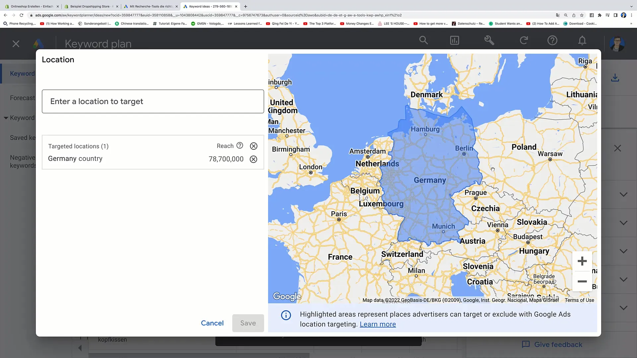The height and width of the screenshot is (358, 637).
Task: Remove Germany country from targeted locations
Action: click(253, 159)
